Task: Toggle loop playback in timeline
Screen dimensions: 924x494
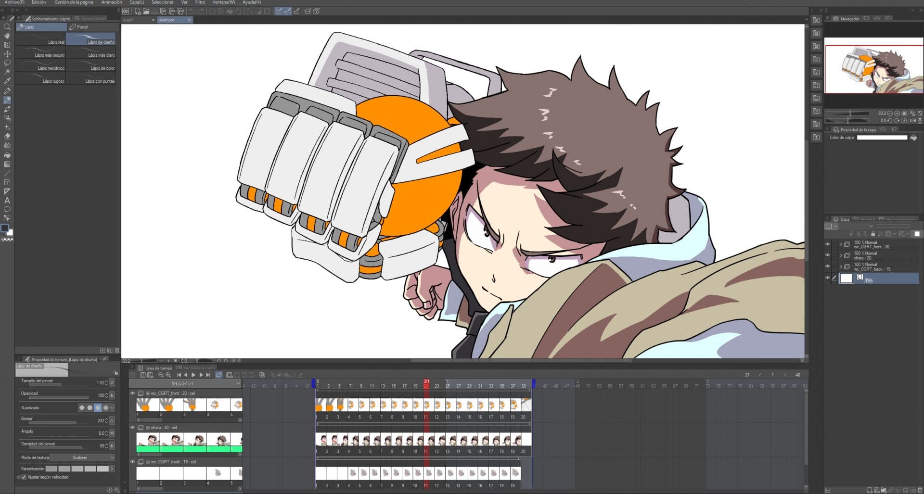Action: pyautogui.click(x=219, y=375)
